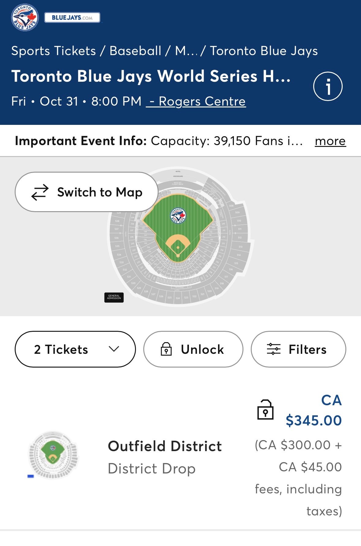Click the chevron arrow in the tickets selector
This screenshot has height=546, width=361.
click(114, 349)
